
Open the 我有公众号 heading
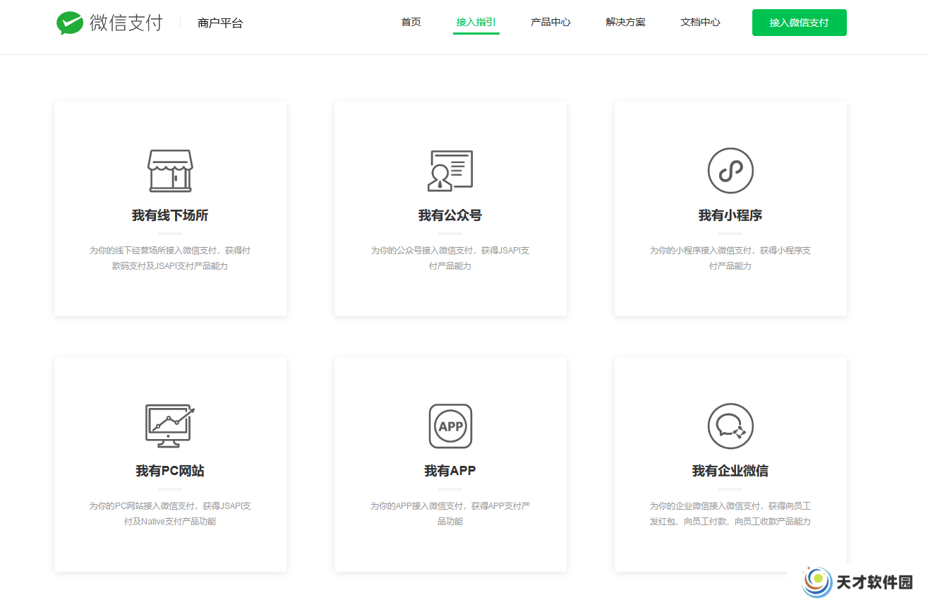pos(450,215)
